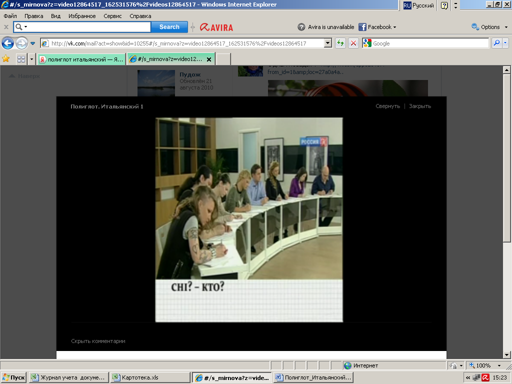Viewport: 512px width, 384px height.
Task: Click Закрыть to close the video
Action: point(420,106)
